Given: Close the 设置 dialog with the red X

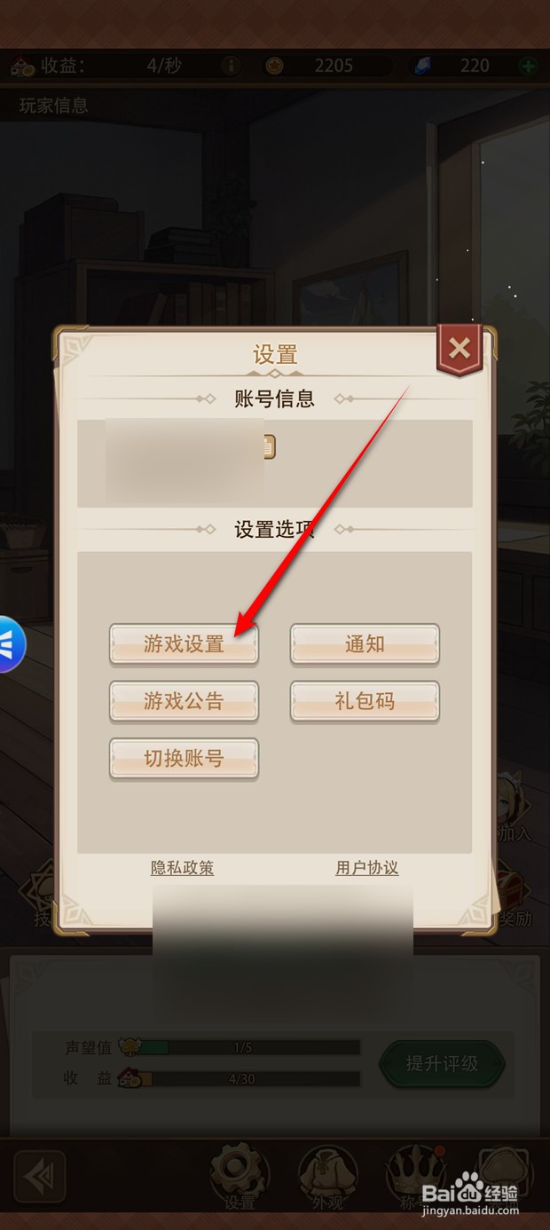Looking at the screenshot, I should [459, 349].
